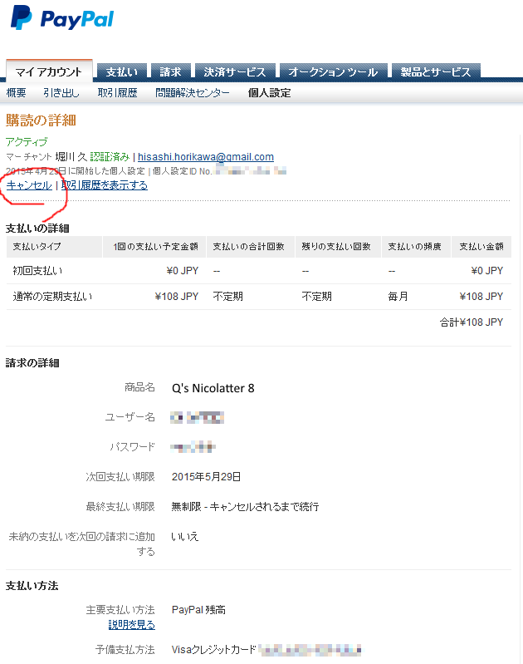The width and height of the screenshot is (523, 664).
Task: Open the 請求 tab
Action: [x=170, y=71]
